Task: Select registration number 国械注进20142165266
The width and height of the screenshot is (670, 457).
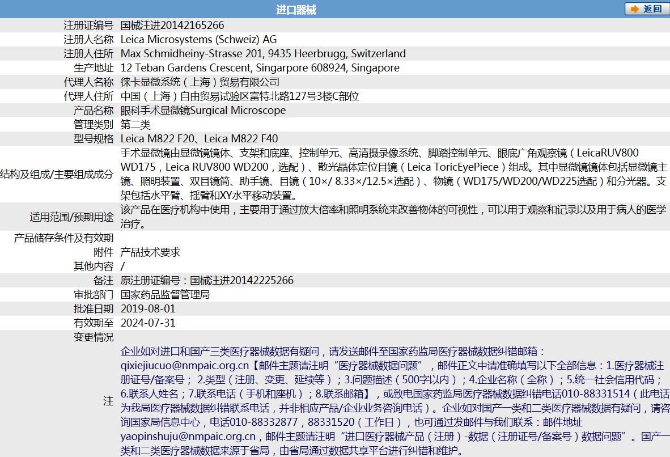Action: (x=172, y=25)
